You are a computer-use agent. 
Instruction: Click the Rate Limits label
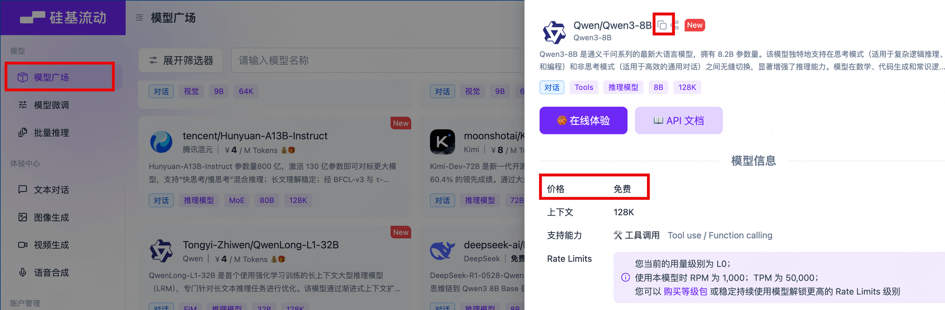coord(569,259)
